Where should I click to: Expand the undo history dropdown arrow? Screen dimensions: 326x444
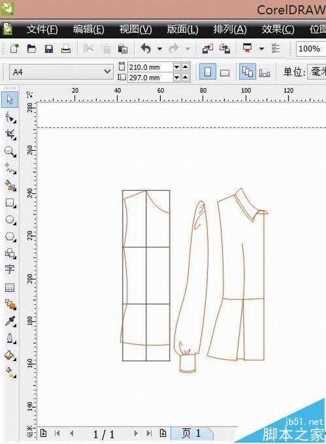pos(159,49)
